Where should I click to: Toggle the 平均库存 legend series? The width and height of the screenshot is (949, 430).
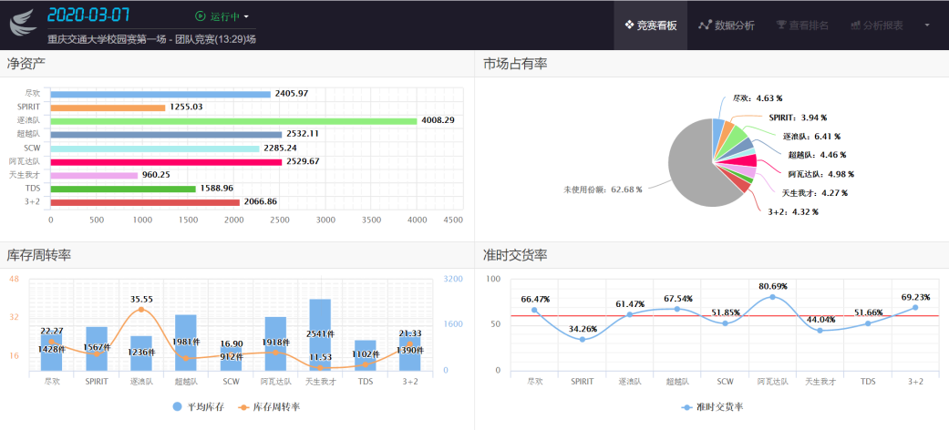(x=195, y=406)
